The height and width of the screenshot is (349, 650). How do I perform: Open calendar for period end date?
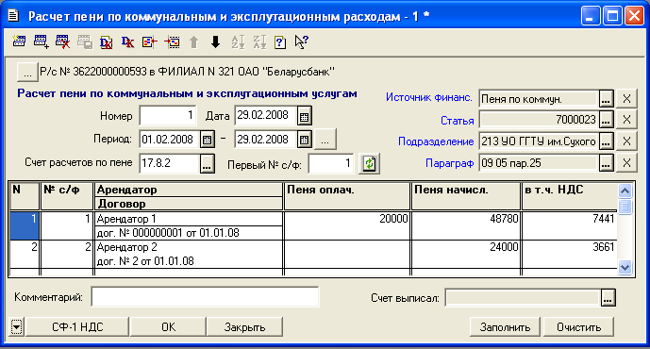click(305, 140)
